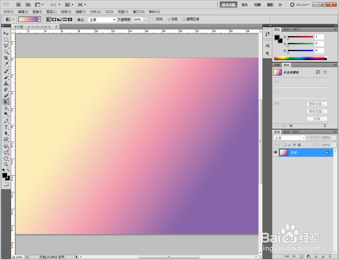Open the 文件(F) menu

click(x=8, y=12)
